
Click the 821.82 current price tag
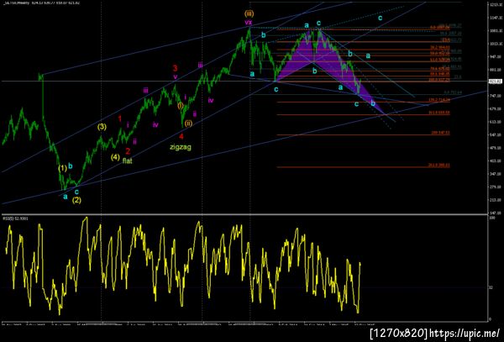tap(495, 81)
